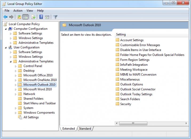Expand the Microsoft Word 2010 node

point(15,90)
